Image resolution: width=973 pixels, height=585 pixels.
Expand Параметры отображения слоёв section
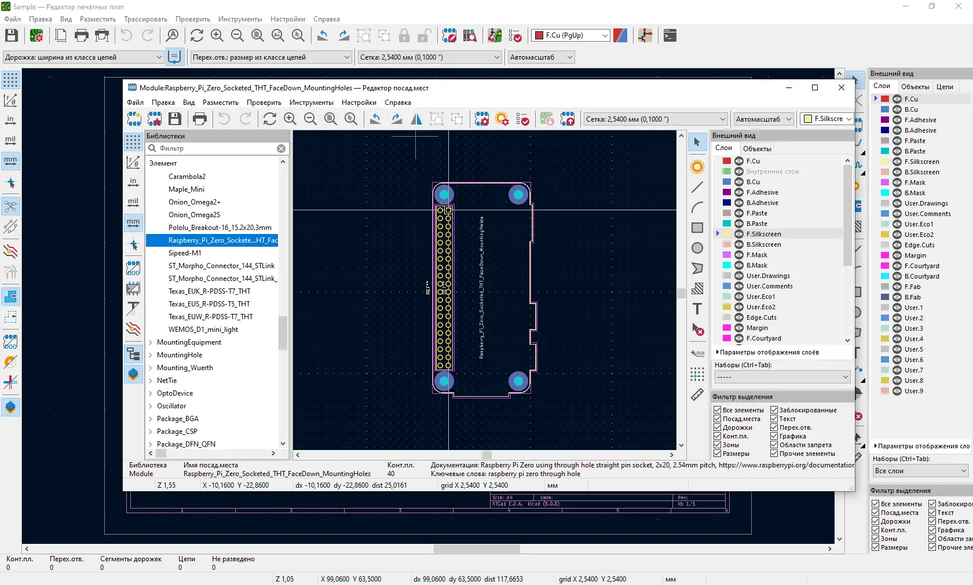pyautogui.click(x=767, y=352)
